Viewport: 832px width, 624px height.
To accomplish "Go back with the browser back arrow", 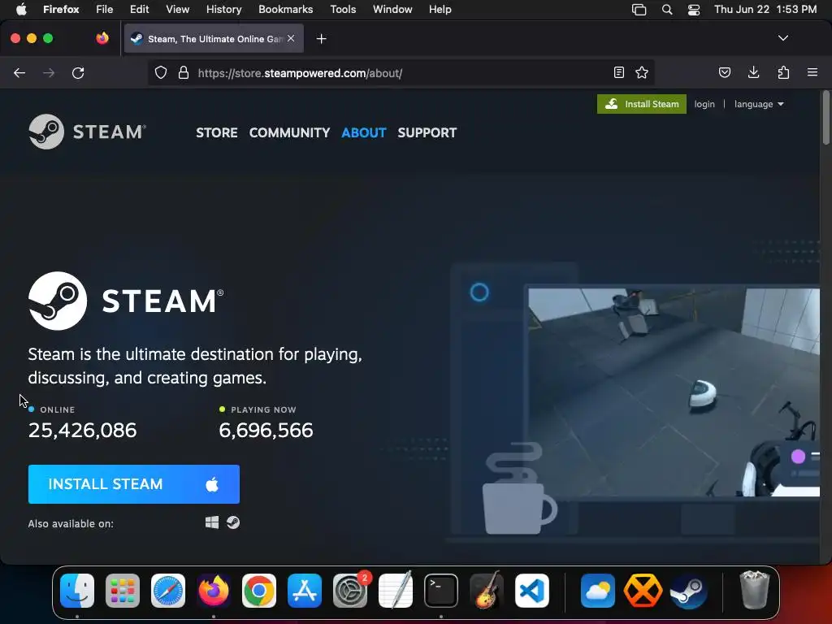I will coord(19,72).
